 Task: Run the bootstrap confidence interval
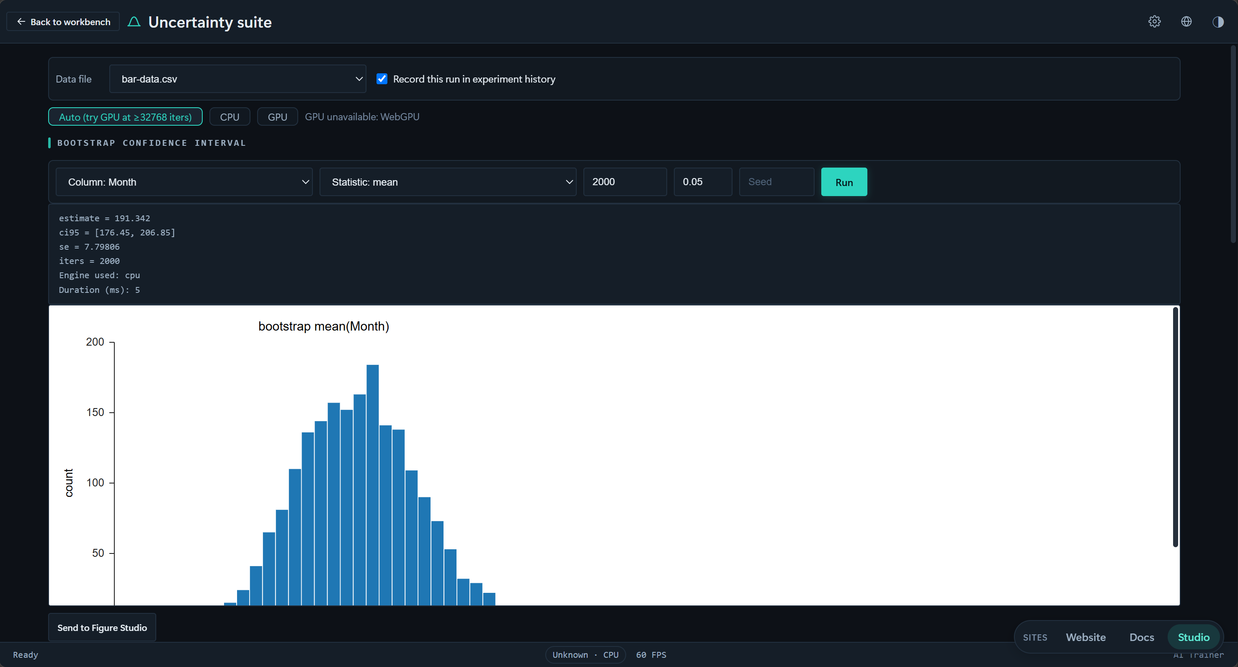(844, 182)
